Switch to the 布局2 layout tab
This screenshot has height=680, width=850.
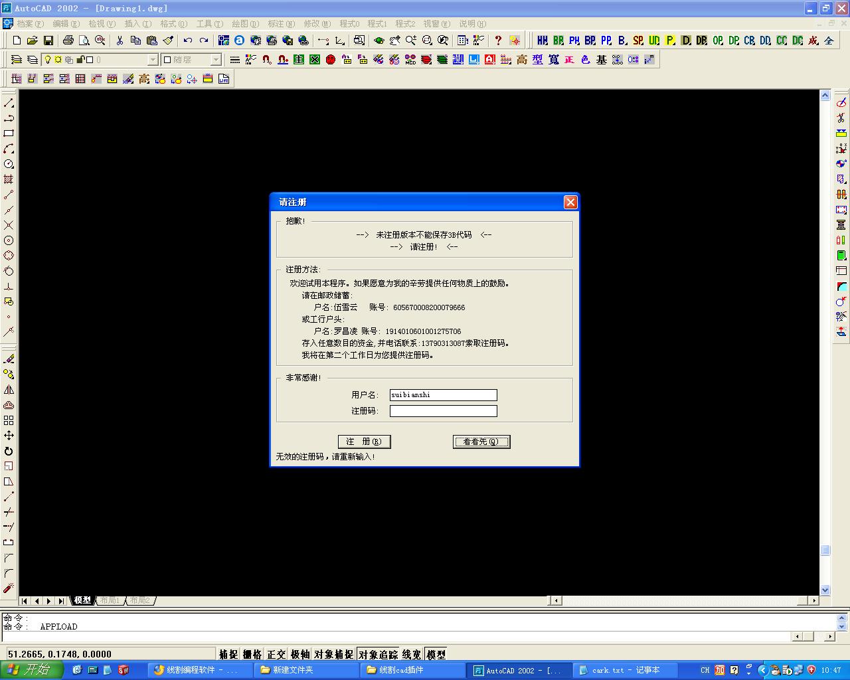click(139, 600)
